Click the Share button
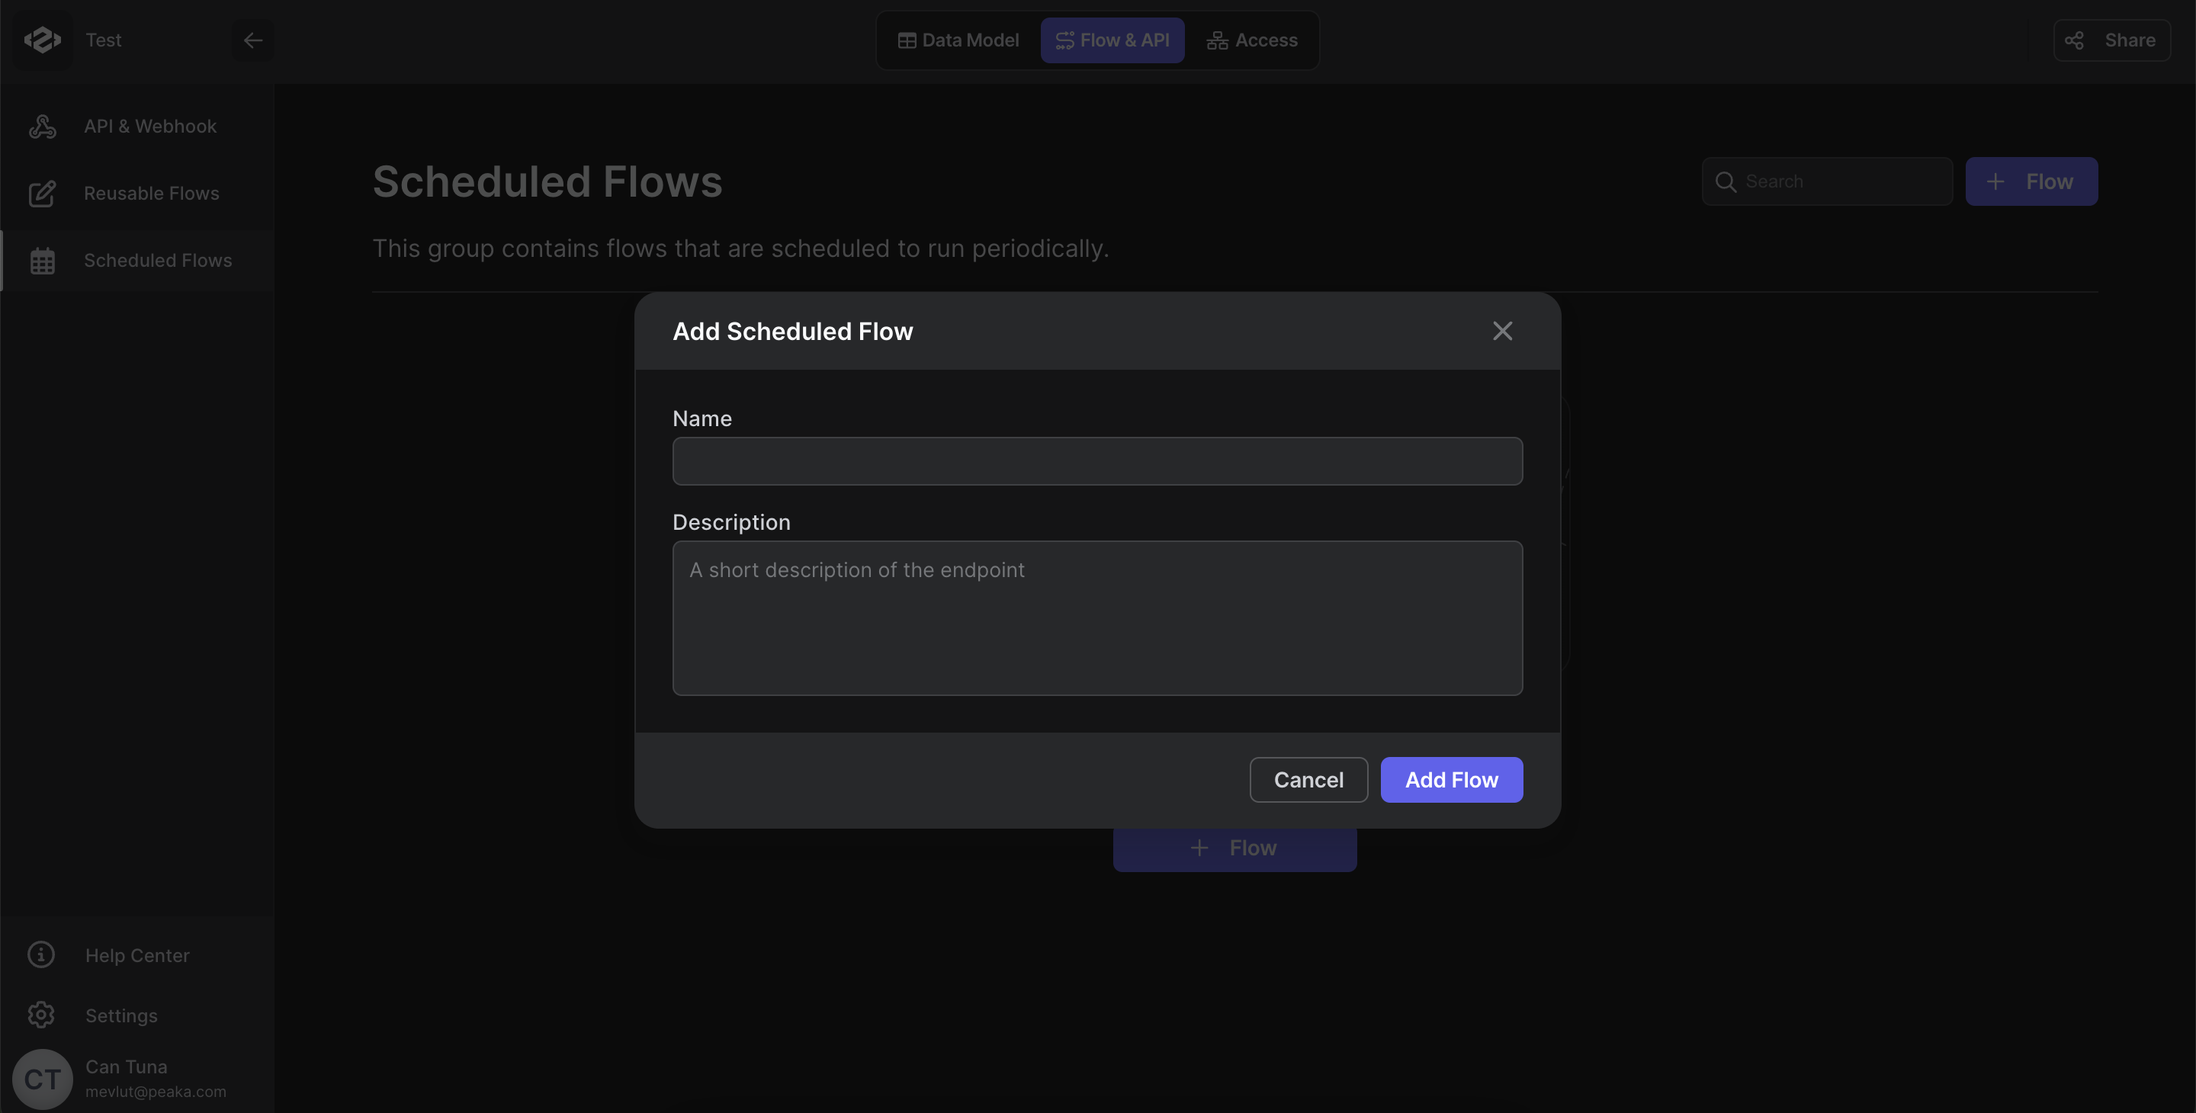Viewport: 2196px width, 1113px height. pos(2111,40)
